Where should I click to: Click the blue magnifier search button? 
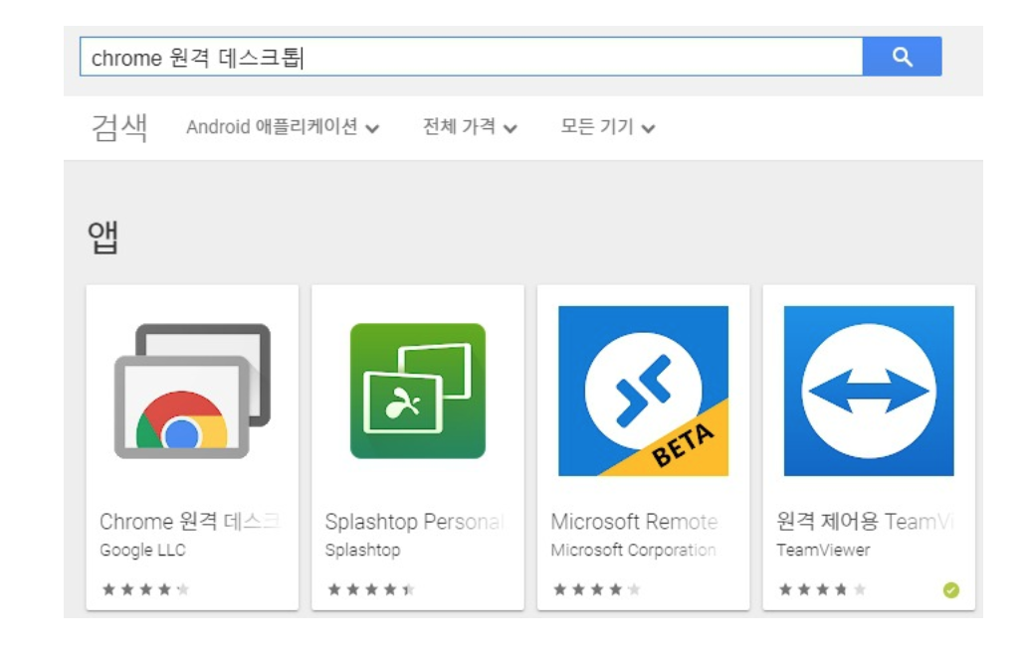tap(903, 57)
